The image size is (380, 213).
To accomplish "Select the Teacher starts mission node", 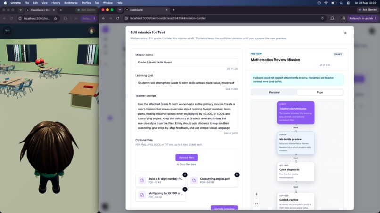I will tap(296, 113).
